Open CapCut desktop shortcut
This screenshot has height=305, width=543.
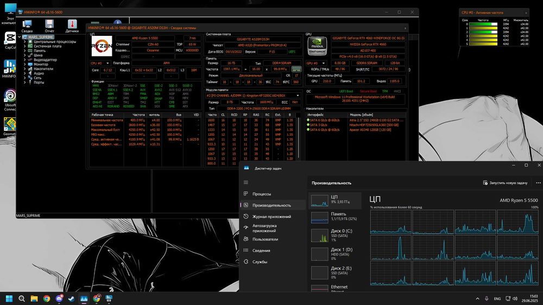(10, 41)
